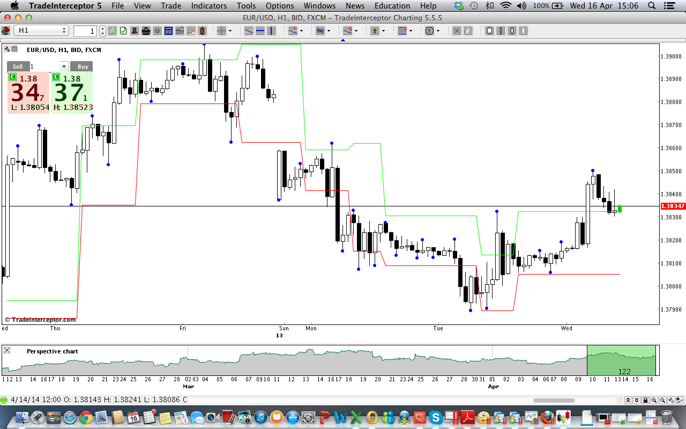Screen dimensions: 686x429
Task: Click the lot size stepper arrows in toolbar
Action: tap(102, 31)
